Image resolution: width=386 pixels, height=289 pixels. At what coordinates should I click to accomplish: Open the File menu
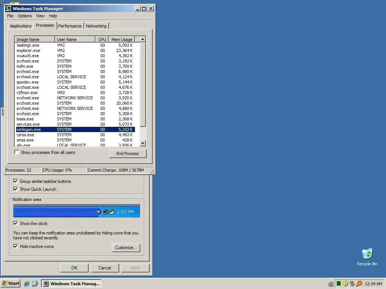(10, 16)
